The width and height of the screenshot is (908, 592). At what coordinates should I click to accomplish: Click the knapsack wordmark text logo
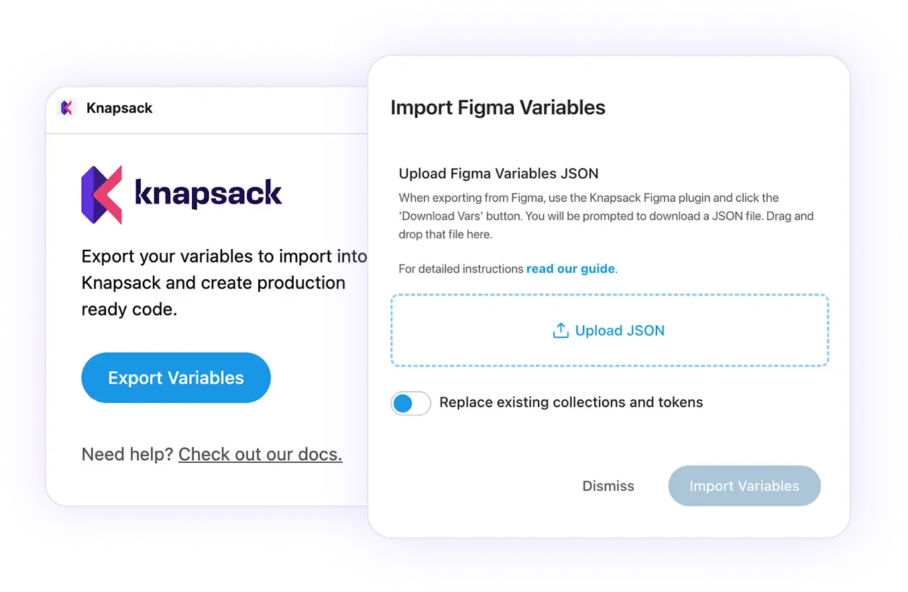[x=208, y=193]
